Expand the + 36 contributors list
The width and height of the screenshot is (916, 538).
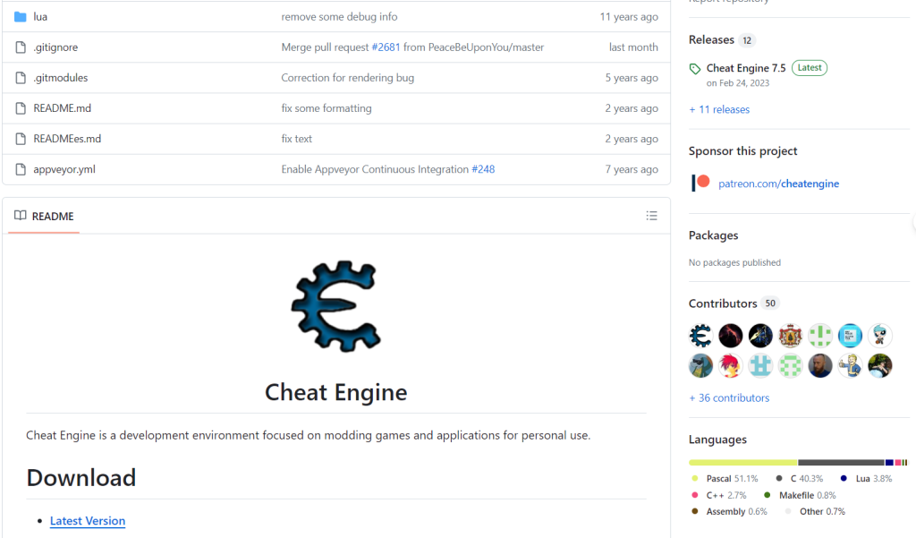coord(729,397)
